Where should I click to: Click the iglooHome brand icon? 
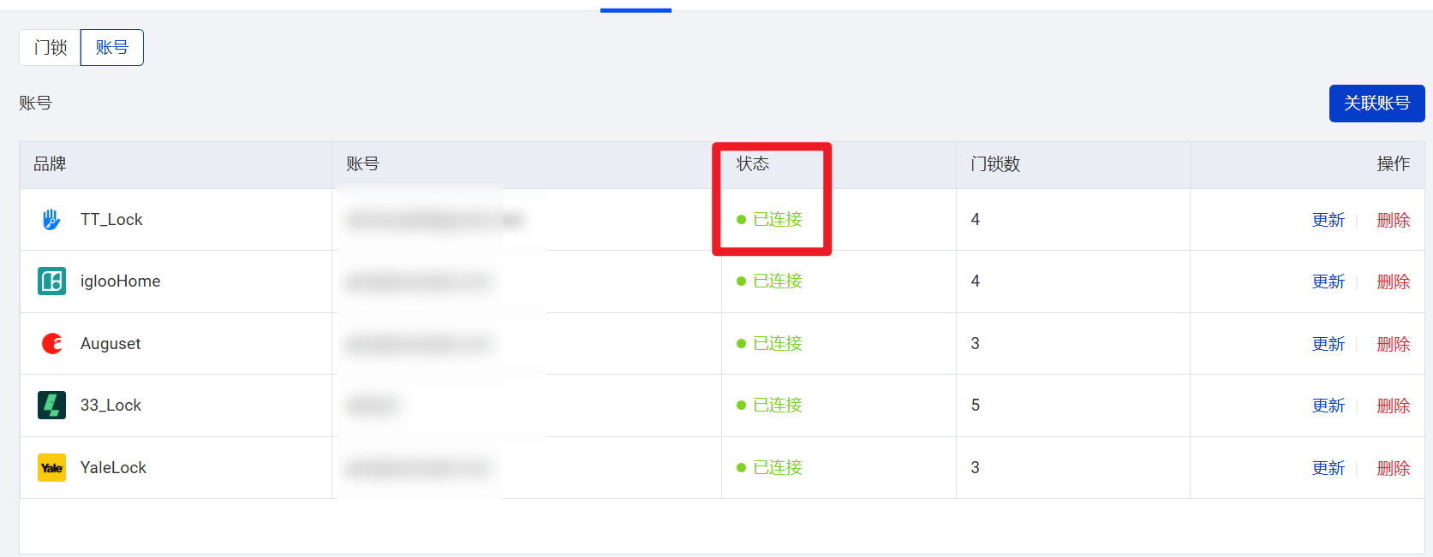point(51,281)
